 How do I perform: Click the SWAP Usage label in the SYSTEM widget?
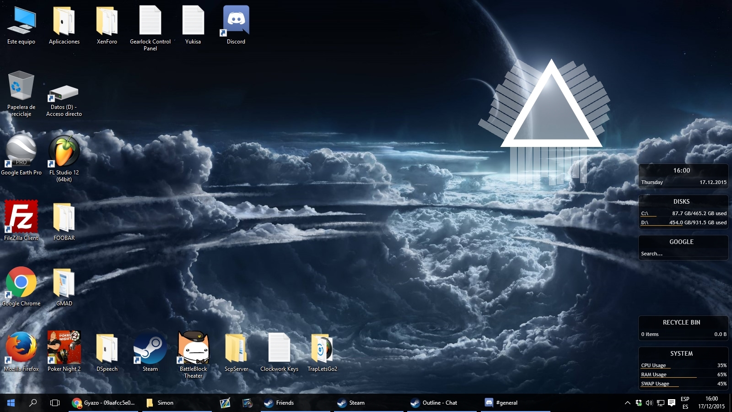(x=655, y=384)
